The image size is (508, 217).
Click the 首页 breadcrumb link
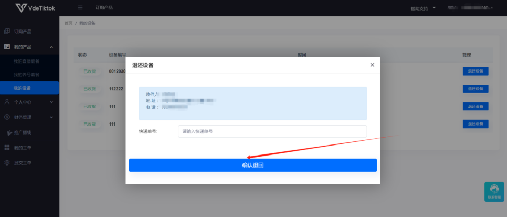tap(68, 23)
